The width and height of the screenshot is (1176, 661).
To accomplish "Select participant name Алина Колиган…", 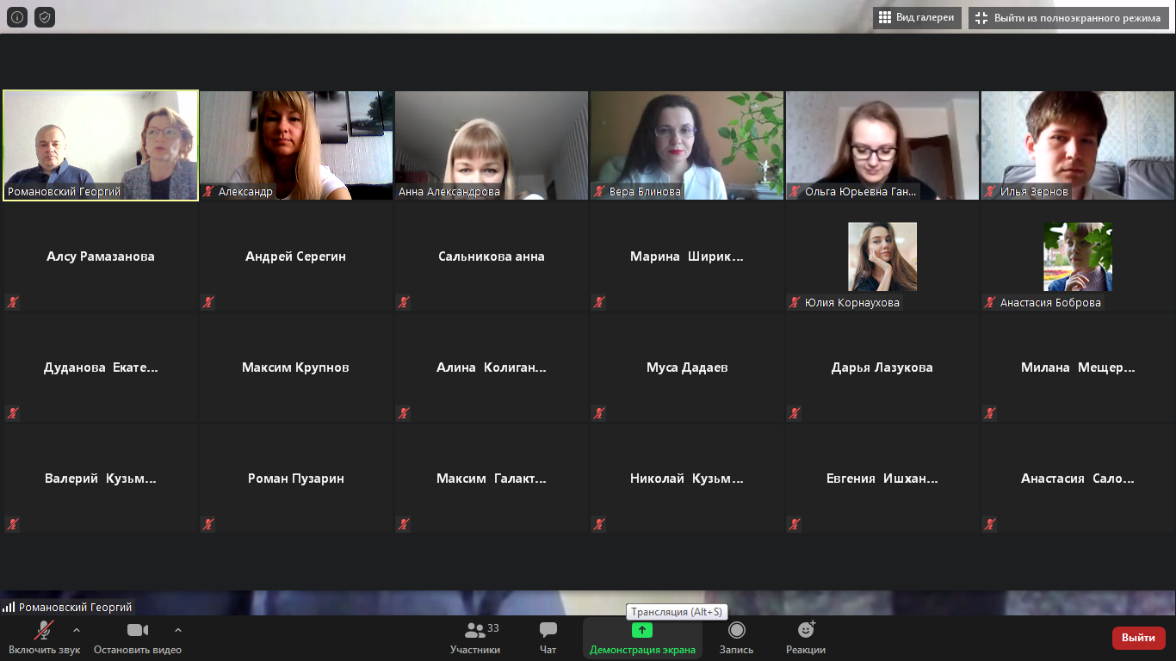I will click(492, 368).
